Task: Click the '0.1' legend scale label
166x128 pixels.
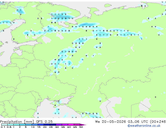Action: pos(3,127)
